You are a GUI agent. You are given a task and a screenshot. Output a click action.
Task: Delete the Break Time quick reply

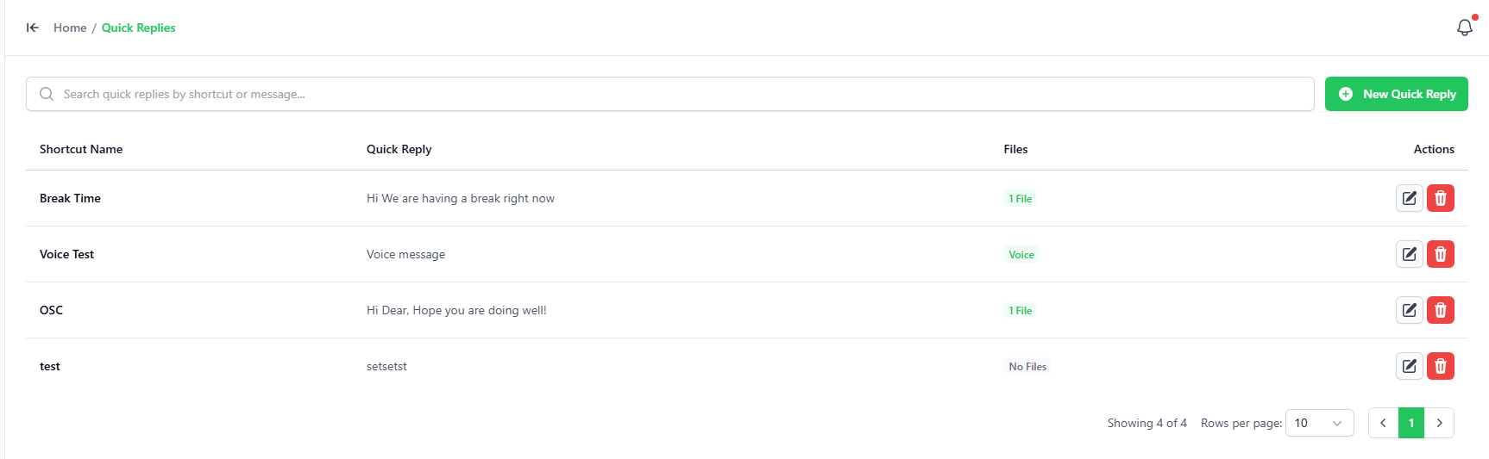tap(1441, 198)
